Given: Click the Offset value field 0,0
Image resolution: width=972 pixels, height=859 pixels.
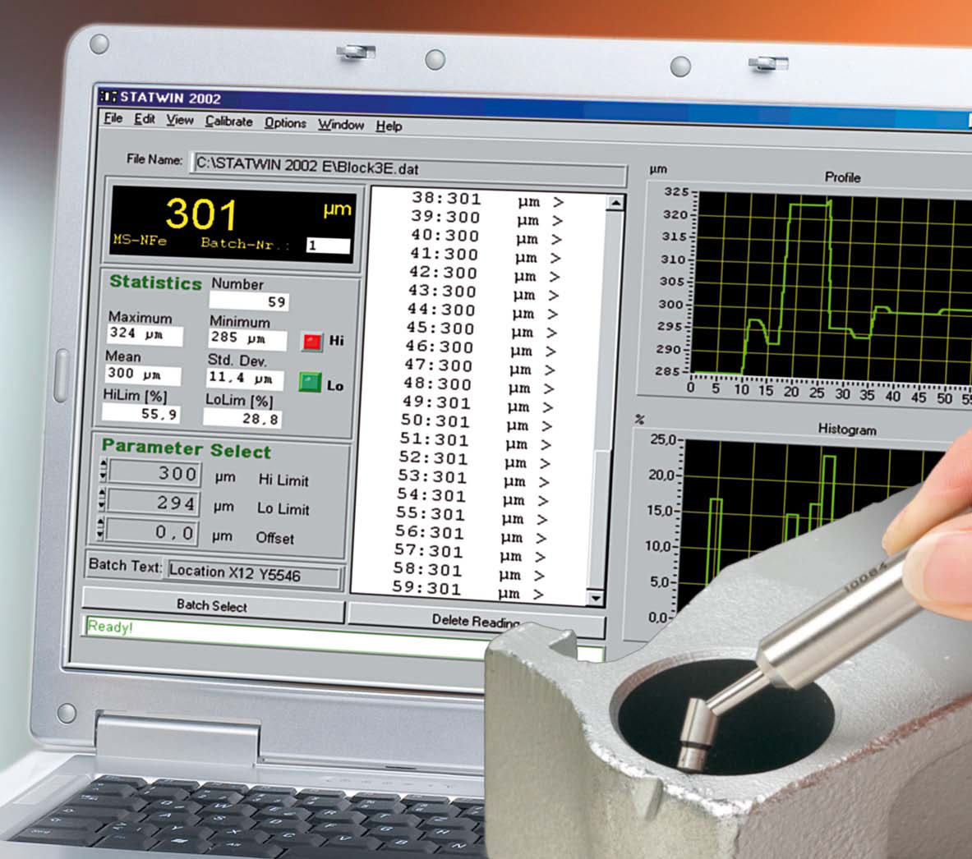Looking at the screenshot, I should [x=151, y=532].
